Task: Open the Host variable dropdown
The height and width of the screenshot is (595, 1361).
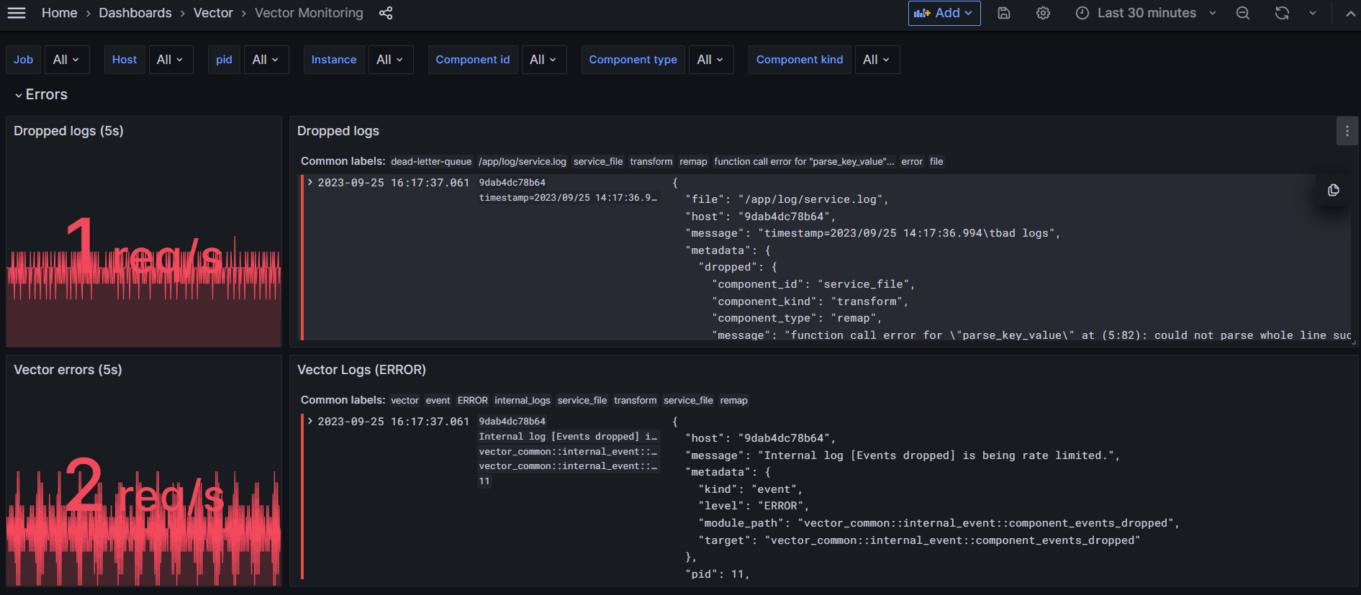Action: point(170,60)
